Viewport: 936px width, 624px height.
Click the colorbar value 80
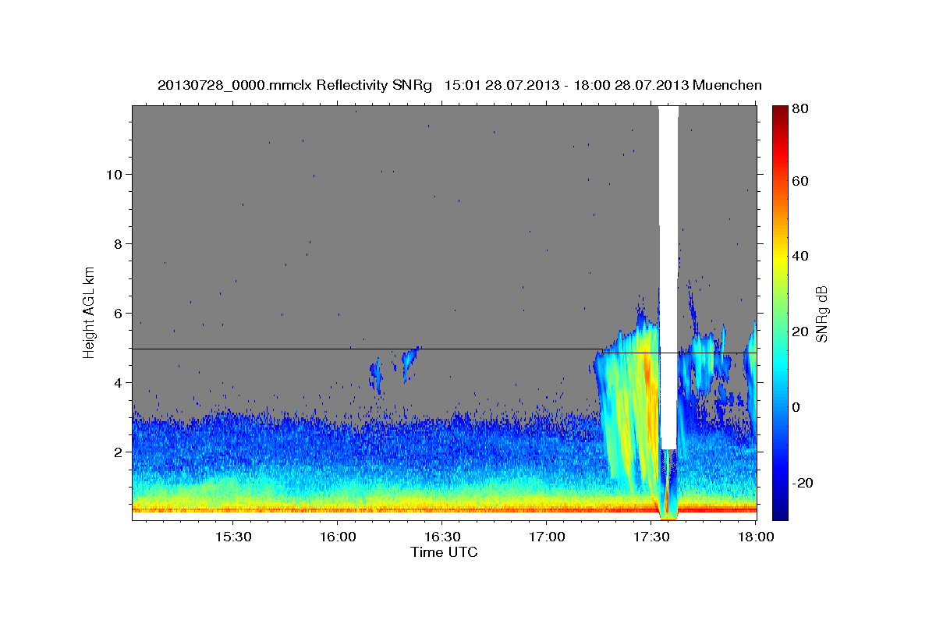[x=802, y=109]
